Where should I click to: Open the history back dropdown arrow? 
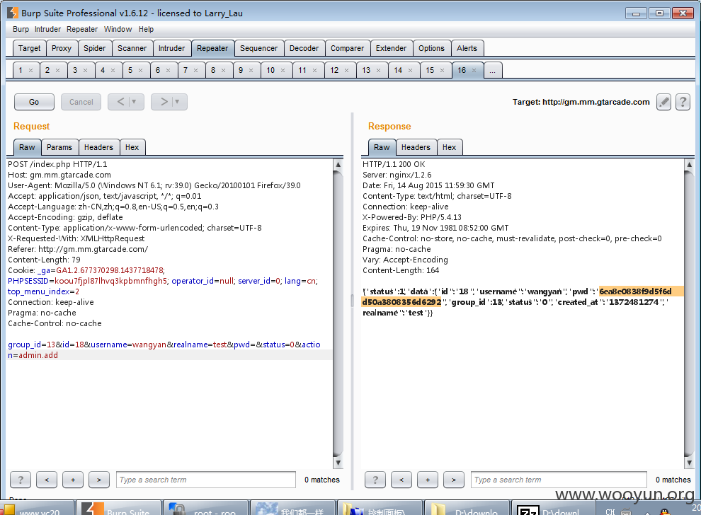134,102
